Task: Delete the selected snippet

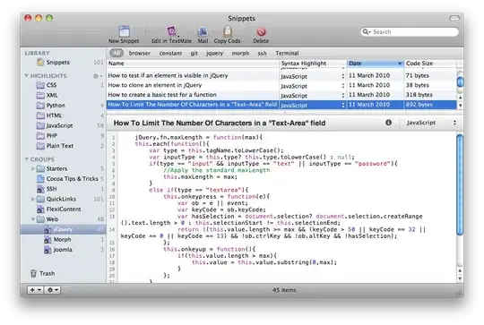Action: pos(261,31)
